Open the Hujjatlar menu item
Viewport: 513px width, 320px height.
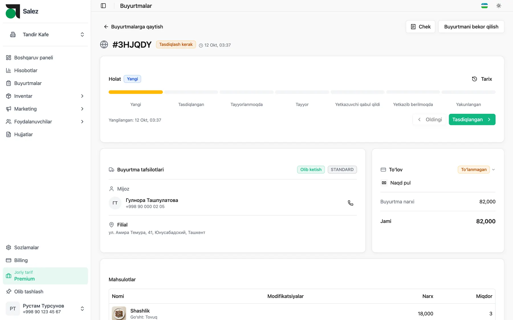pyautogui.click(x=46, y=135)
